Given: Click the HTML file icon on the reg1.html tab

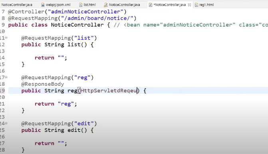Looking at the screenshot, I should tap(197, 5).
